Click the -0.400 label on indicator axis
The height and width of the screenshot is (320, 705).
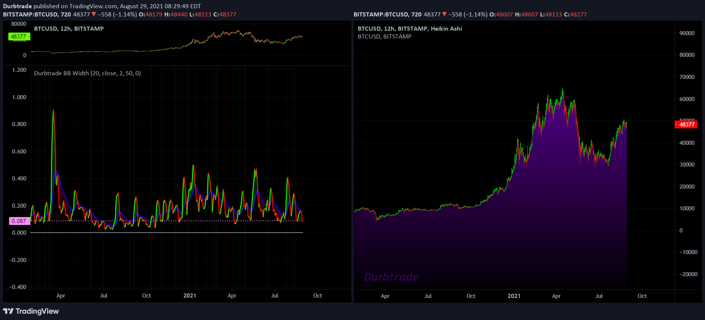(18, 287)
